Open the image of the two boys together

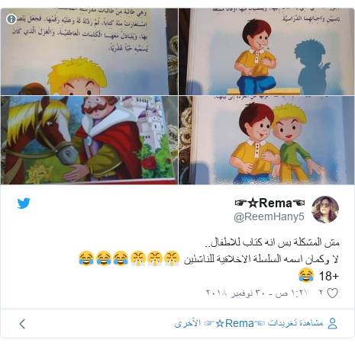[x=266, y=140]
